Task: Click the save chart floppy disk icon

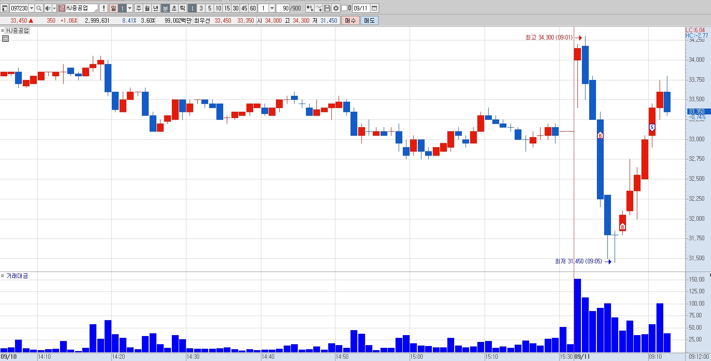Action: [327, 8]
